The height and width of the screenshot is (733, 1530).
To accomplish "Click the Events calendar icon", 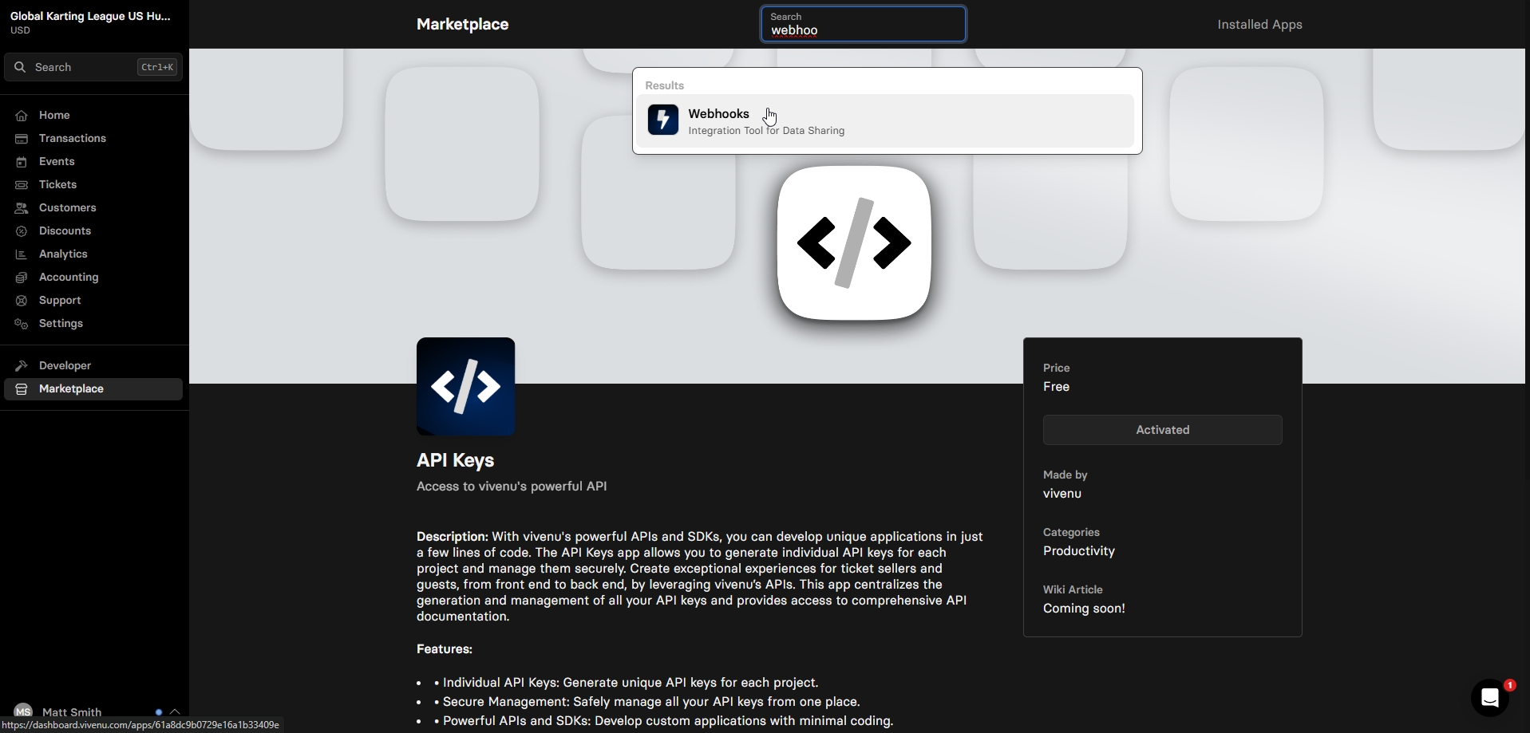I will coord(22,162).
